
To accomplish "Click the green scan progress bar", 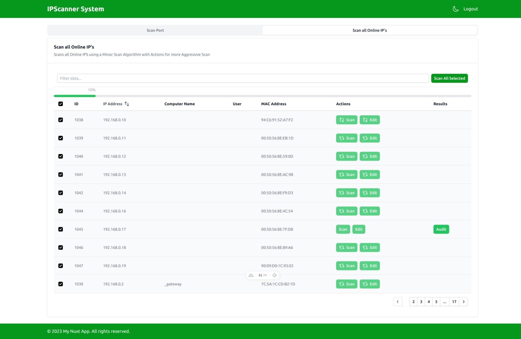I will pyautogui.click(x=75, y=96).
